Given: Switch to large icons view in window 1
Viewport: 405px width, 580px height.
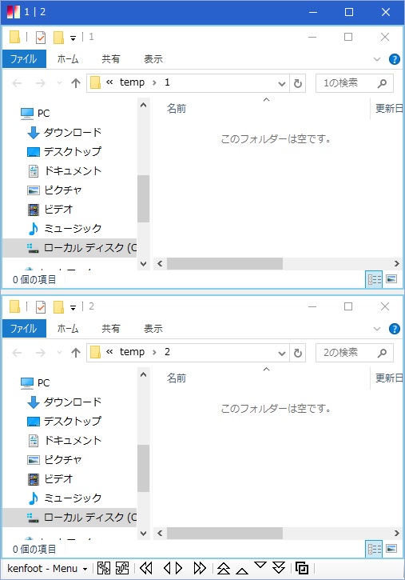Looking at the screenshot, I should 391,279.
